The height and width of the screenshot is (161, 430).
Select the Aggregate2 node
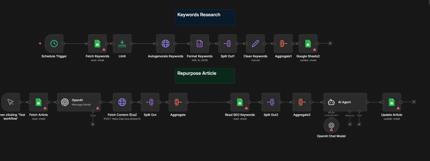pyautogui.click(x=302, y=102)
